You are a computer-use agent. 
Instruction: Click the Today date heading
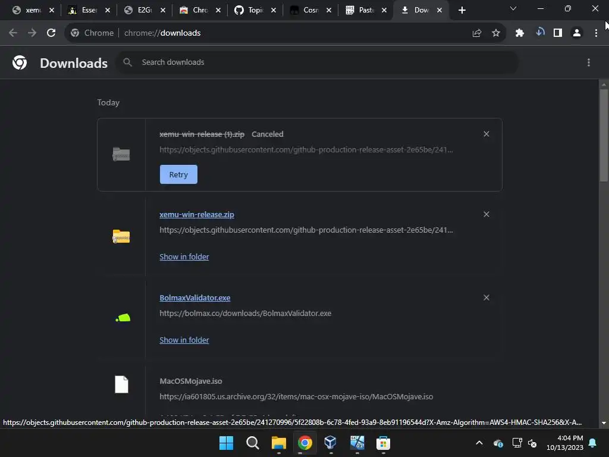click(x=108, y=102)
